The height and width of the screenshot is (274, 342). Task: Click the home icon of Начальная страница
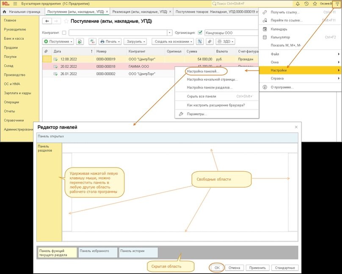pos(4,12)
